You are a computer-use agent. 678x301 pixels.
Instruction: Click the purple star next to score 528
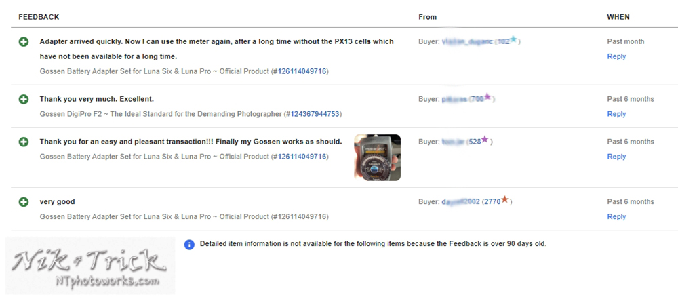(485, 139)
